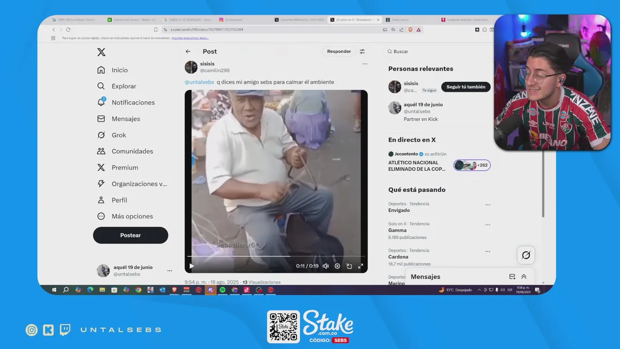Click the X logo home icon

[x=101, y=52]
